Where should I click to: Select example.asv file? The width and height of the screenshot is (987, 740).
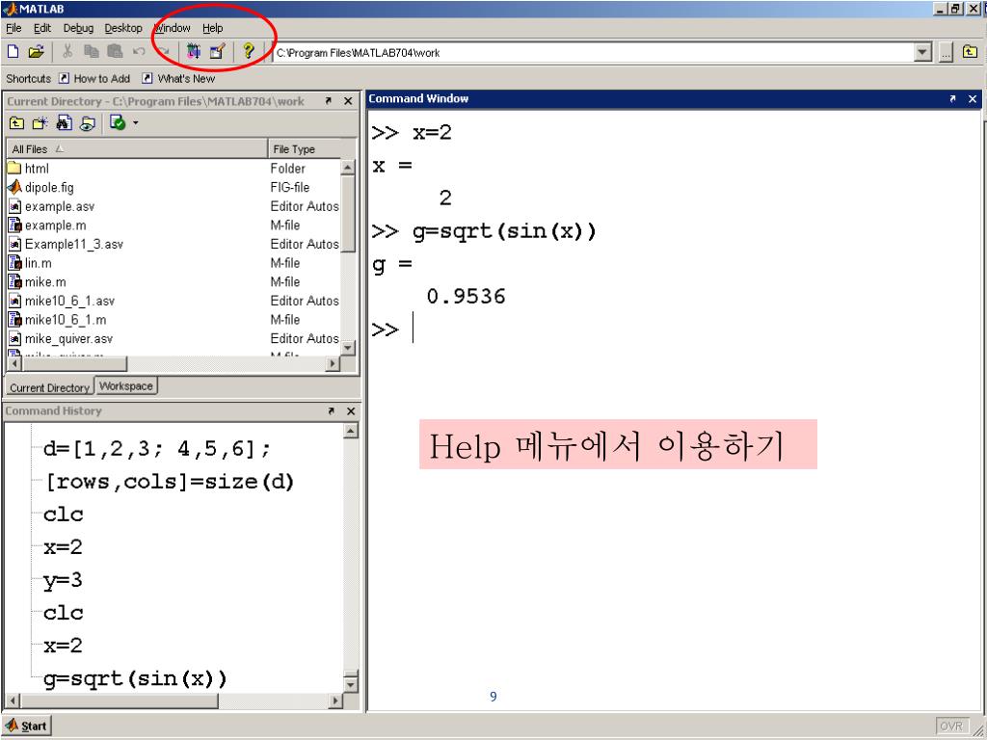(59, 206)
